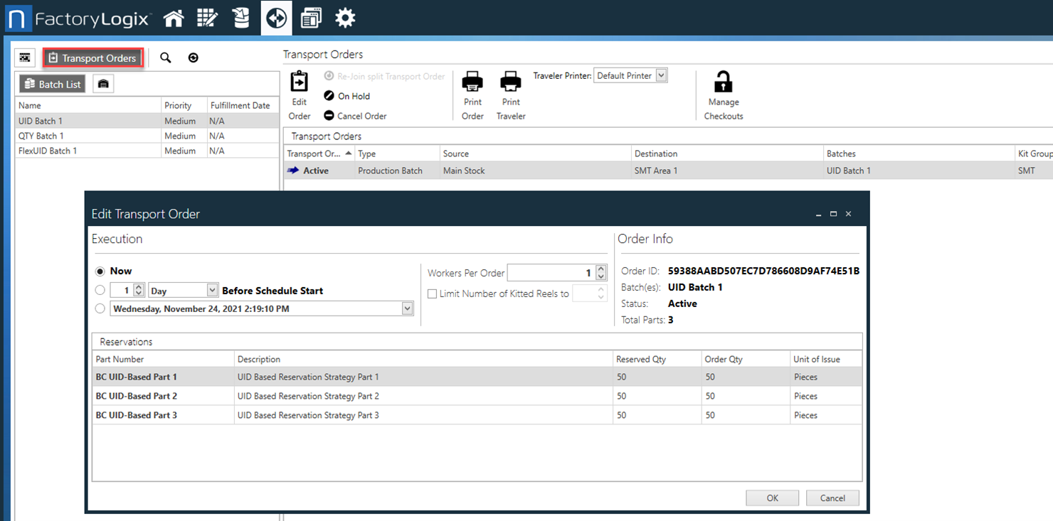Expand the Wednesday, November 24 date picker
The width and height of the screenshot is (1053, 521).
(x=406, y=308)
